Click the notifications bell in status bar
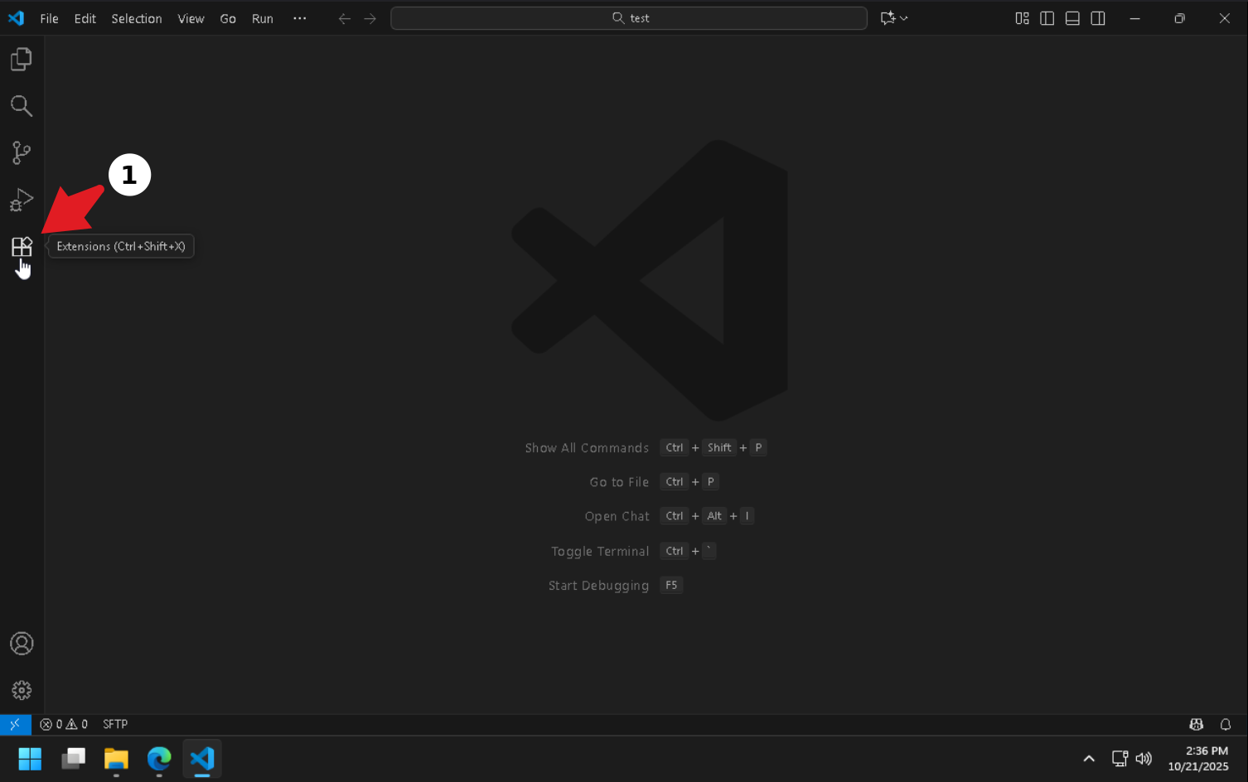 (1226, 724)
